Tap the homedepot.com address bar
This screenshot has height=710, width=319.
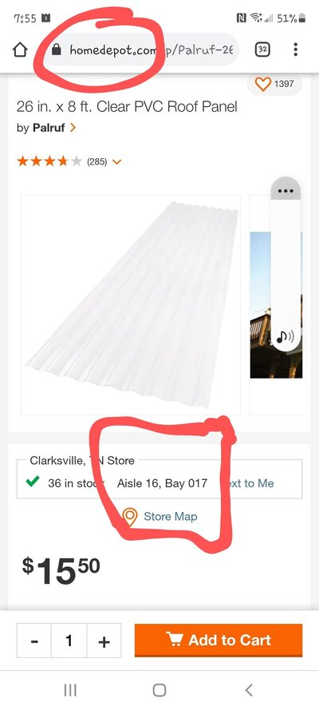[x=141, y=50]
